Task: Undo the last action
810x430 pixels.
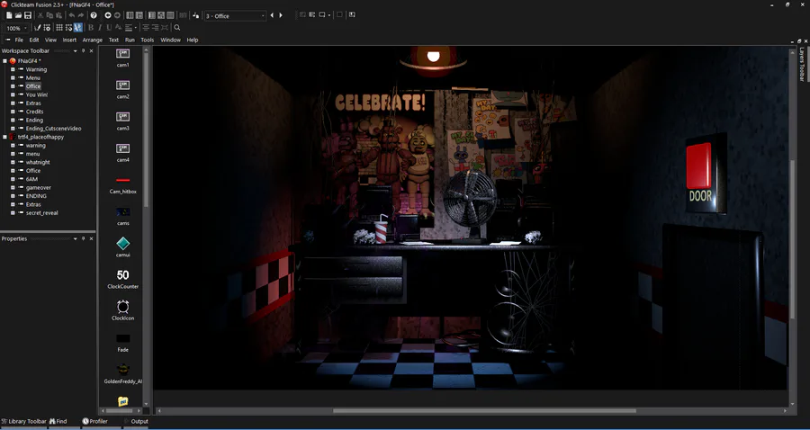Action: click(x=72, y=15)
